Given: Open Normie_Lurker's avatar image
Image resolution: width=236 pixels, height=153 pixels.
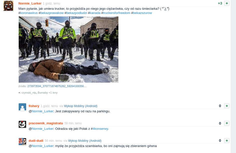Looking at the screenshot, I should point(8,6).
